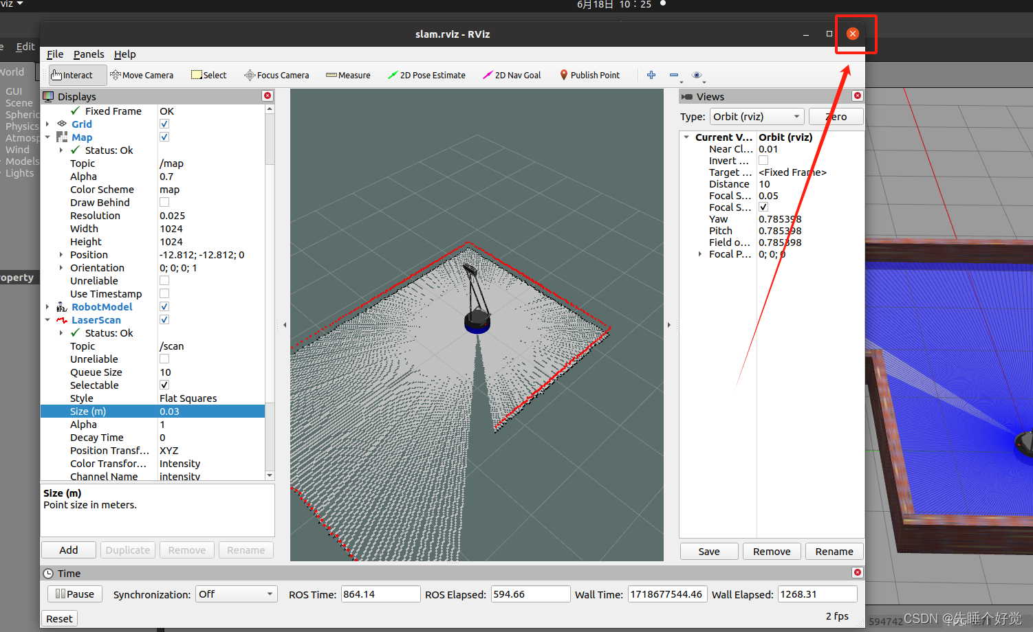1033x632 pixels.
Task: Click the Remove button in Views panel
Action: (x=772, y=552)
